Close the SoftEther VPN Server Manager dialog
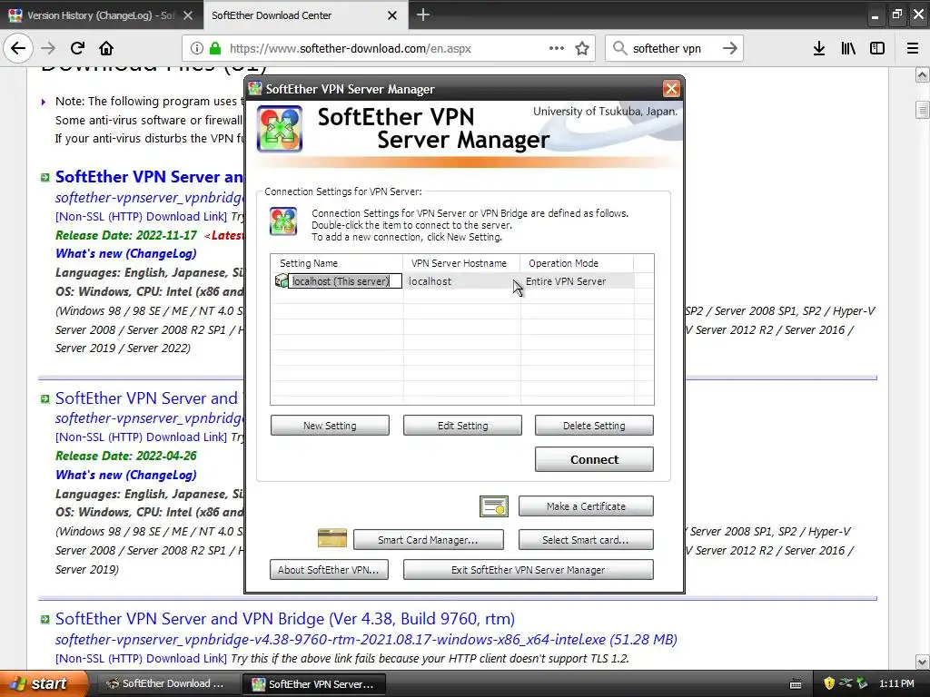Screen dimensions: 930x697 point(671,89)
